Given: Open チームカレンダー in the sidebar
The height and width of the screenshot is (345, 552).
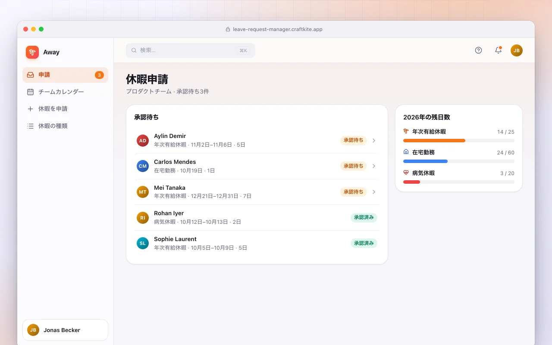Looking at the screenshot, I should point(65,92).
